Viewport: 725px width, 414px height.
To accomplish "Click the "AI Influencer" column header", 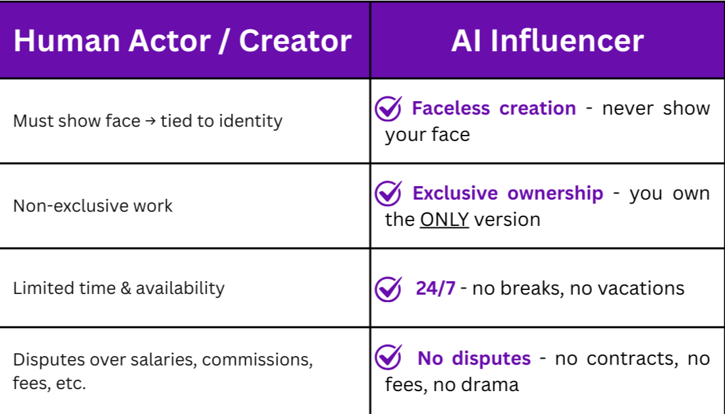I will (x=547, y=40).
